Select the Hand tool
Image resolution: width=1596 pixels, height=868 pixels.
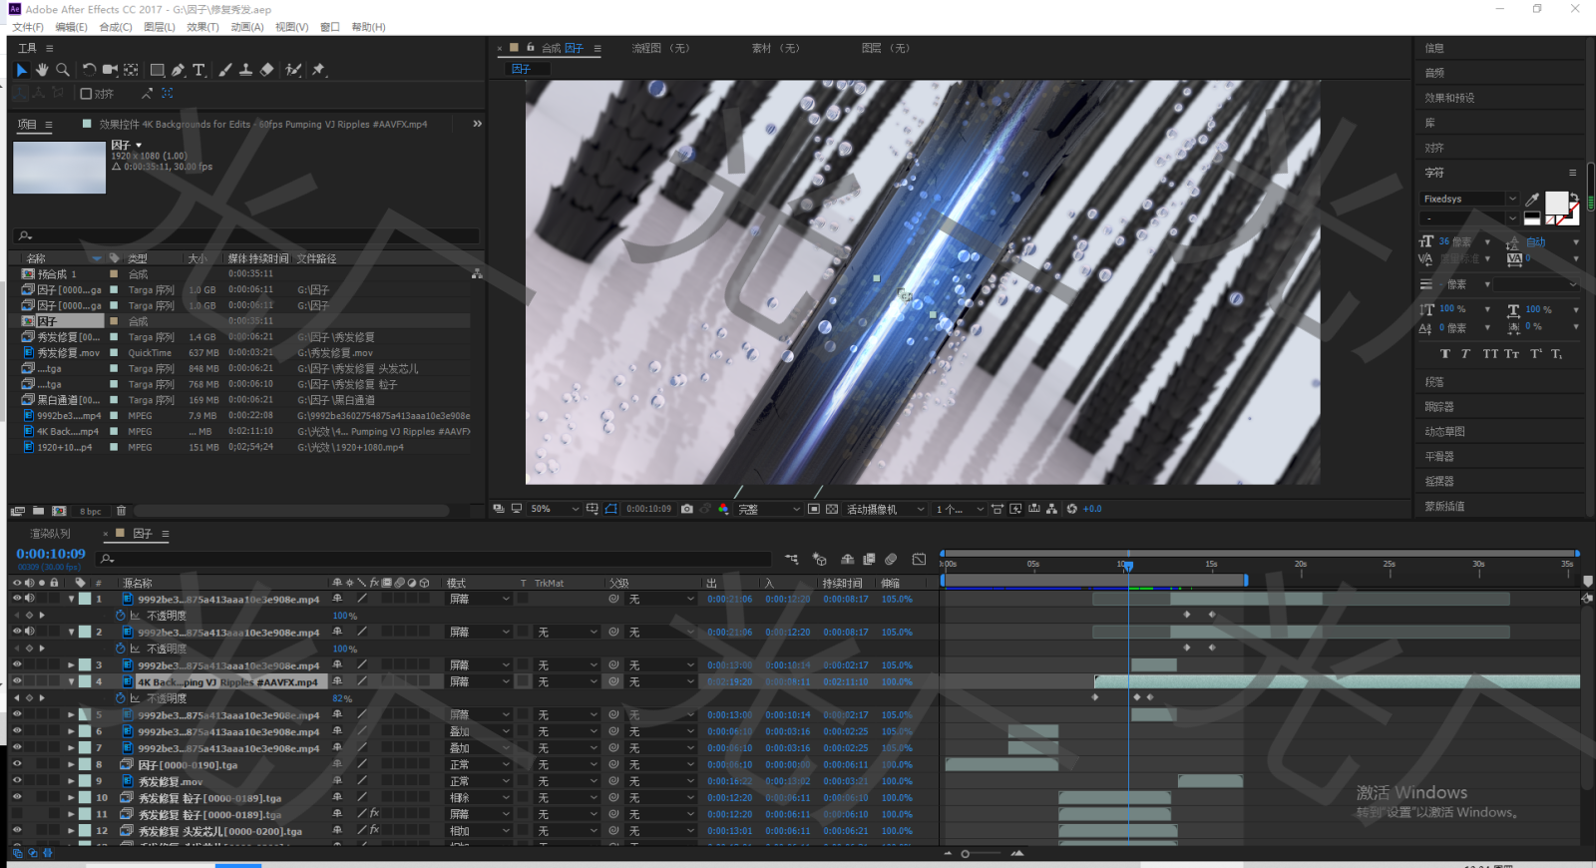coord(42,70)
